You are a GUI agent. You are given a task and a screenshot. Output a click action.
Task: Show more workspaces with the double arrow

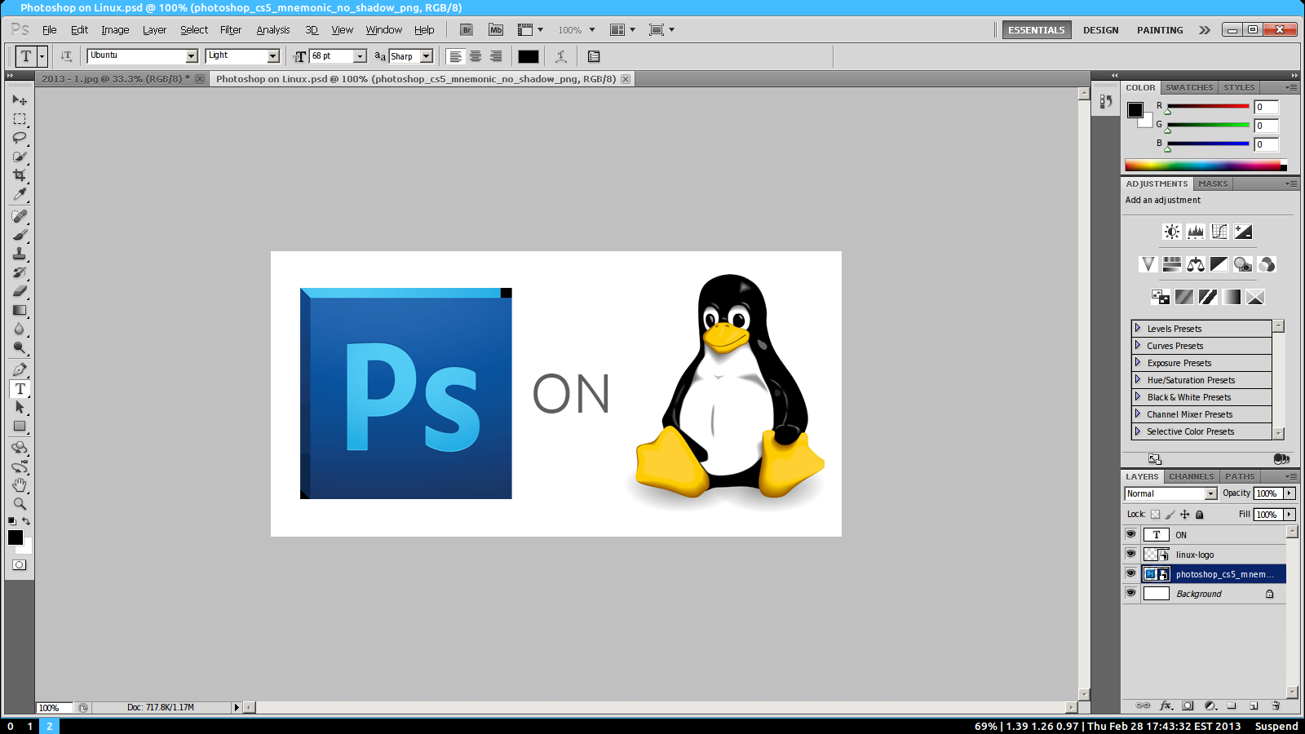coord(1205,30)
